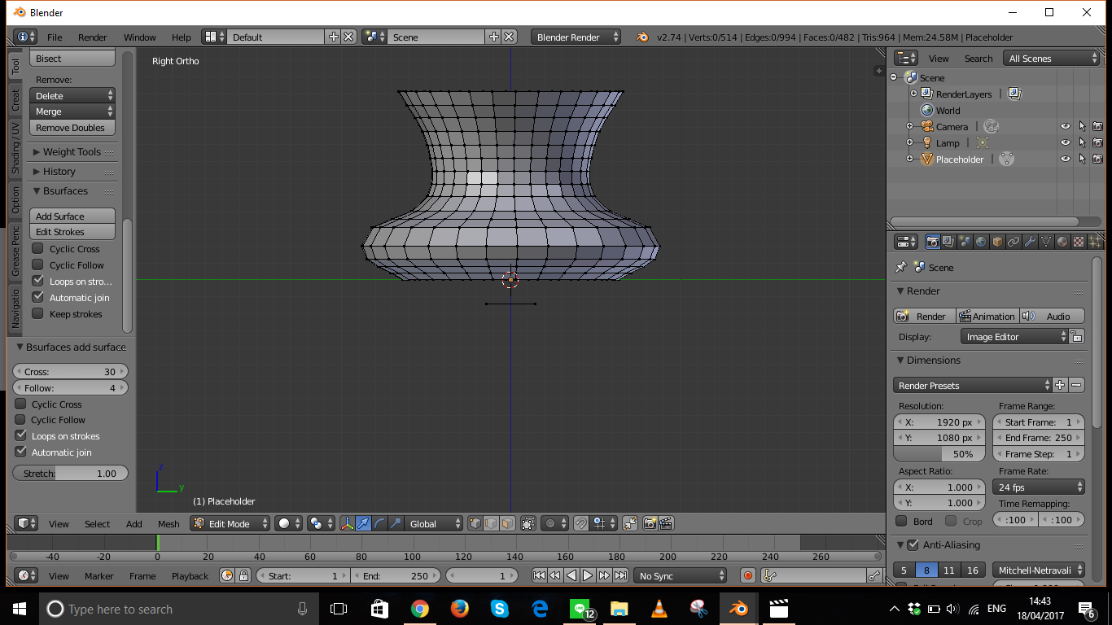1112x625 pixels.
Task: Open the timeline Marker menu
Action: [99, 575]
